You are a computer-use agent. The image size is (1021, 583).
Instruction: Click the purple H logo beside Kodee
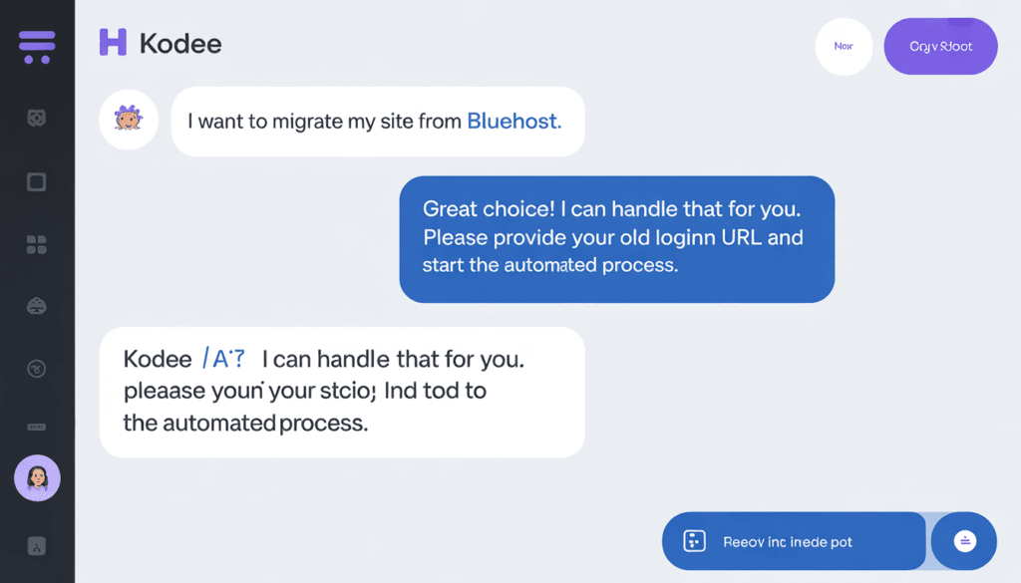(x=113, y=43)
